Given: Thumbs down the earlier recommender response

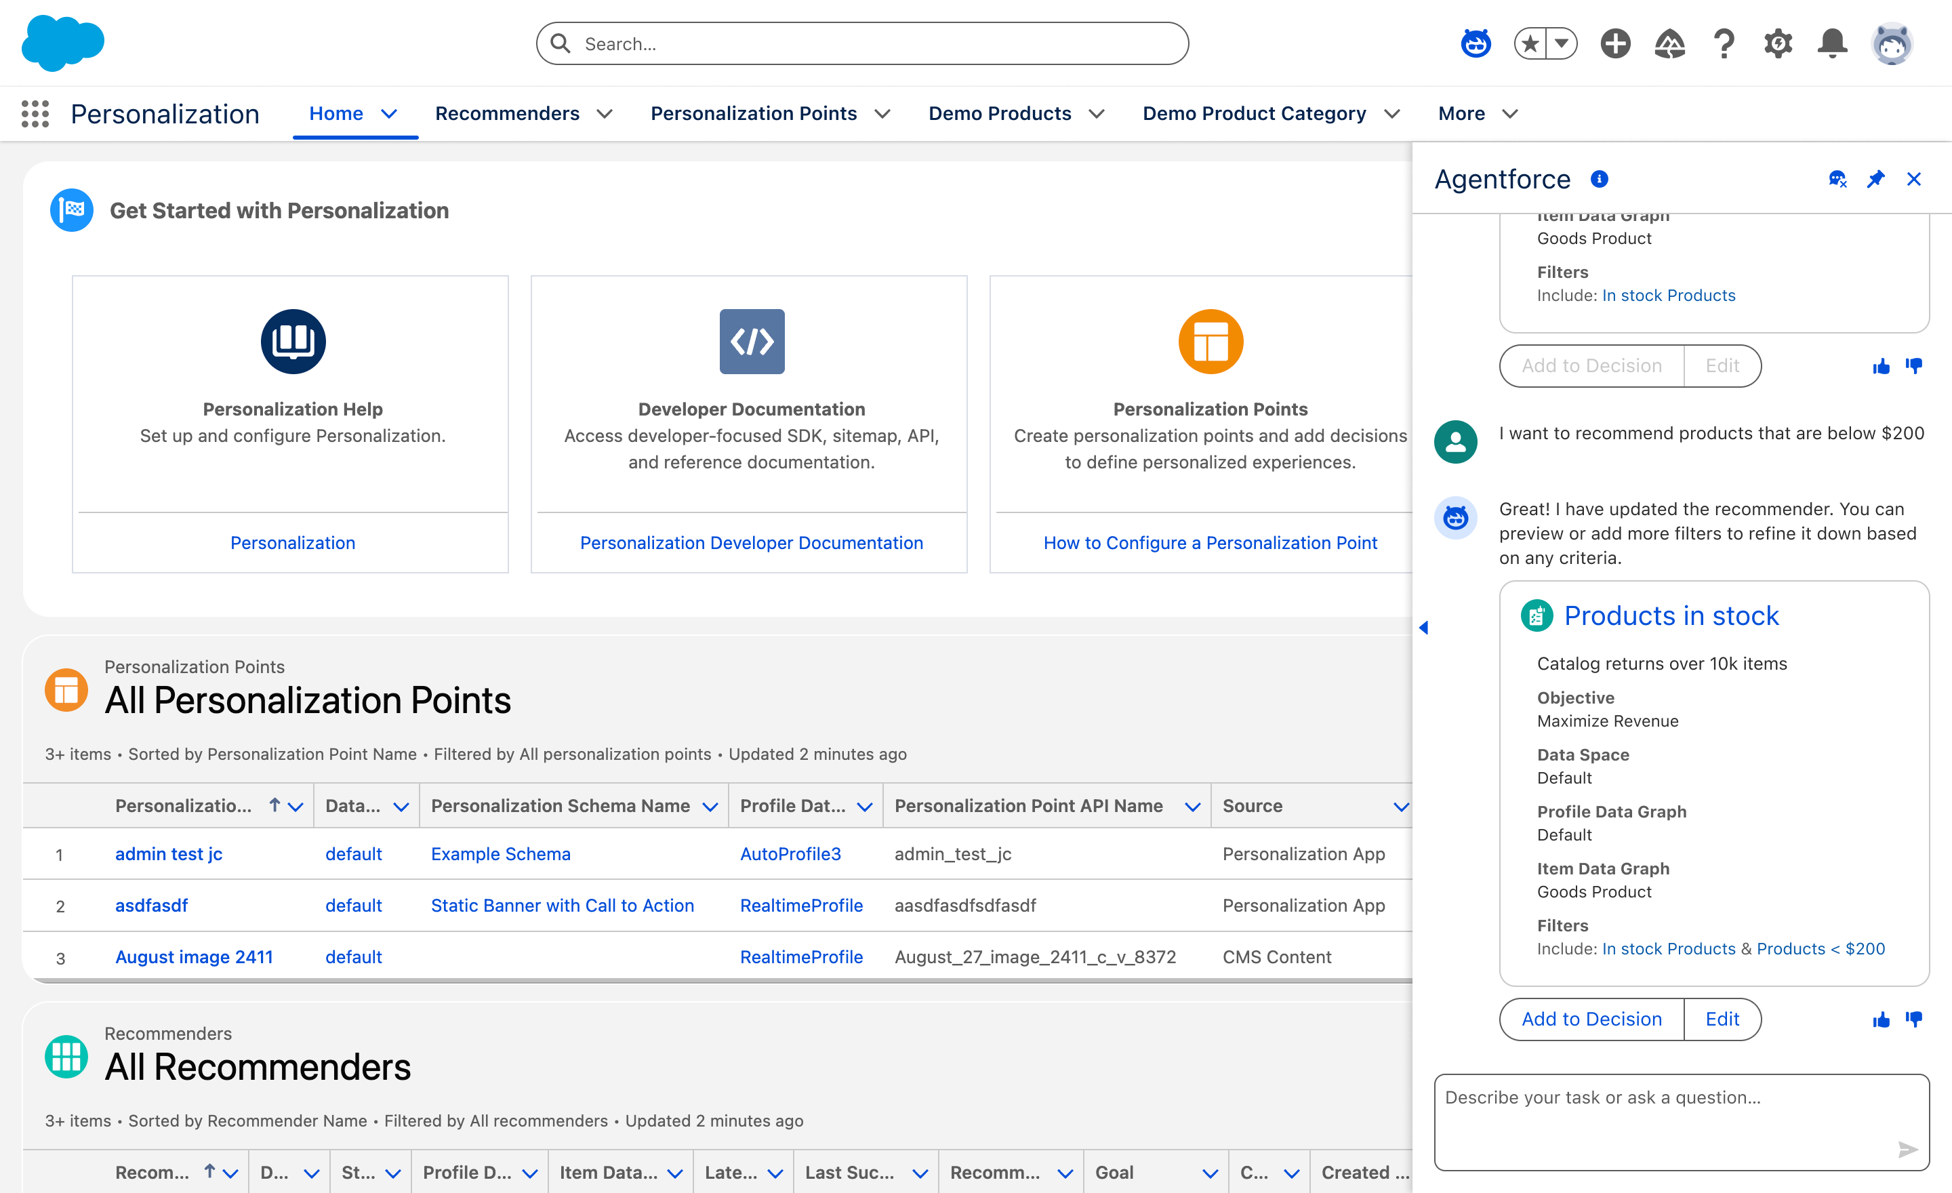Looking at the screenshot, I should [x=1914, y=366].
